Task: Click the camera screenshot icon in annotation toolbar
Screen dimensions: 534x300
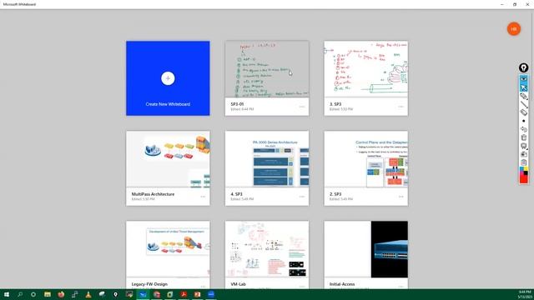Action: click(523, 154)
